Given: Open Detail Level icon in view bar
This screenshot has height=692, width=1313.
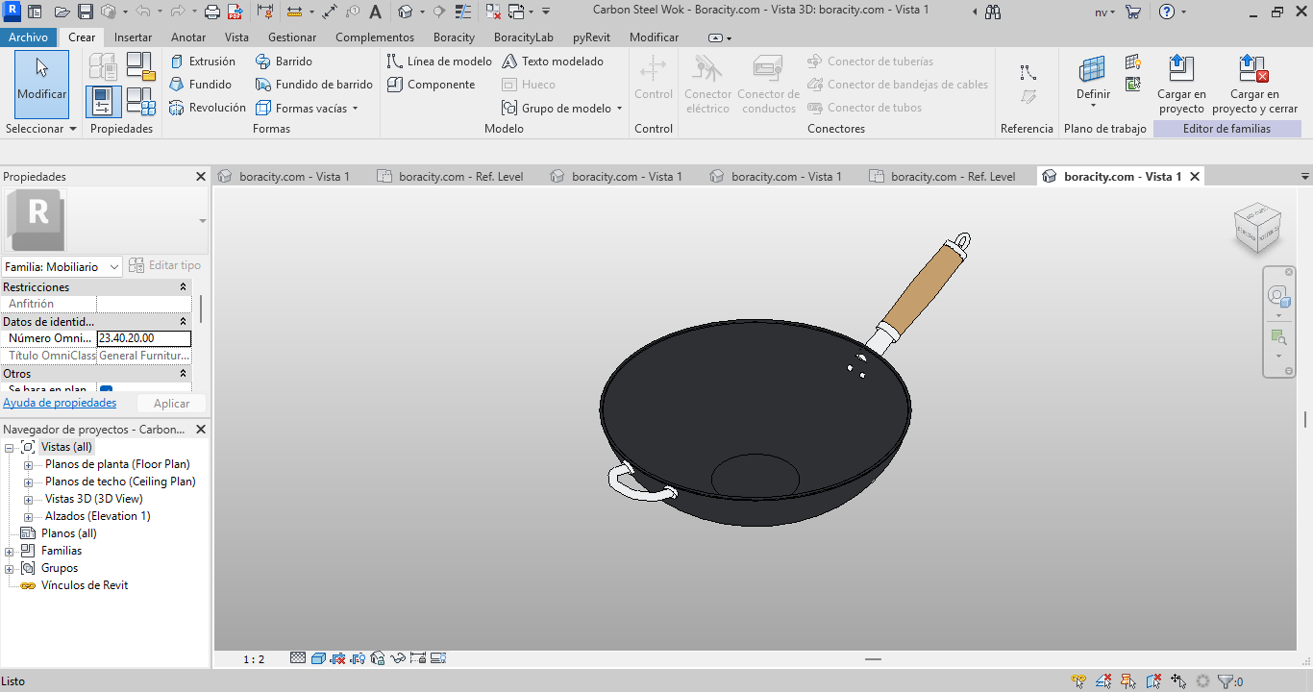Looking at the screenshot, I should click(298, 658).
